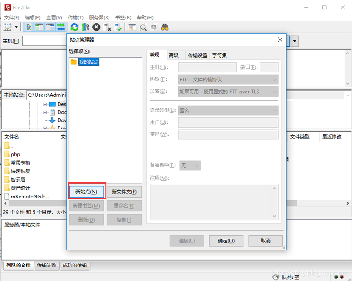The image size is (352, 281).
Task: Open the 协议(T) protocol dropdown
Action: tap(228, 80)
